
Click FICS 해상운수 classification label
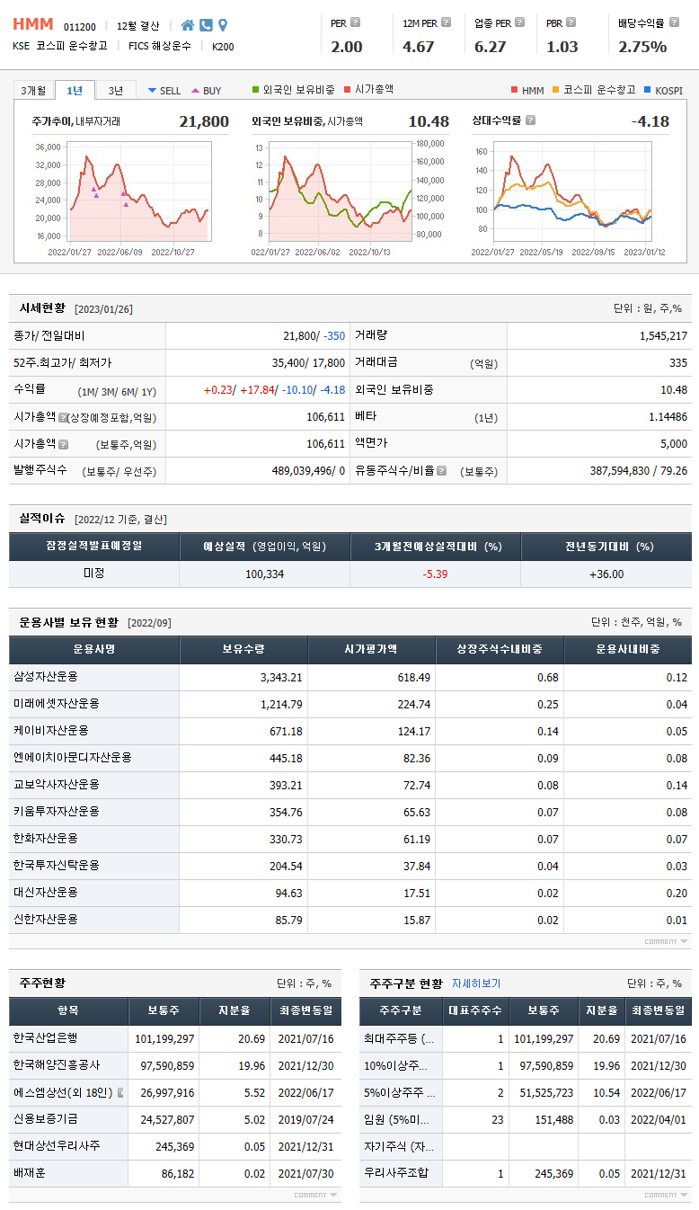click(159, 46)
